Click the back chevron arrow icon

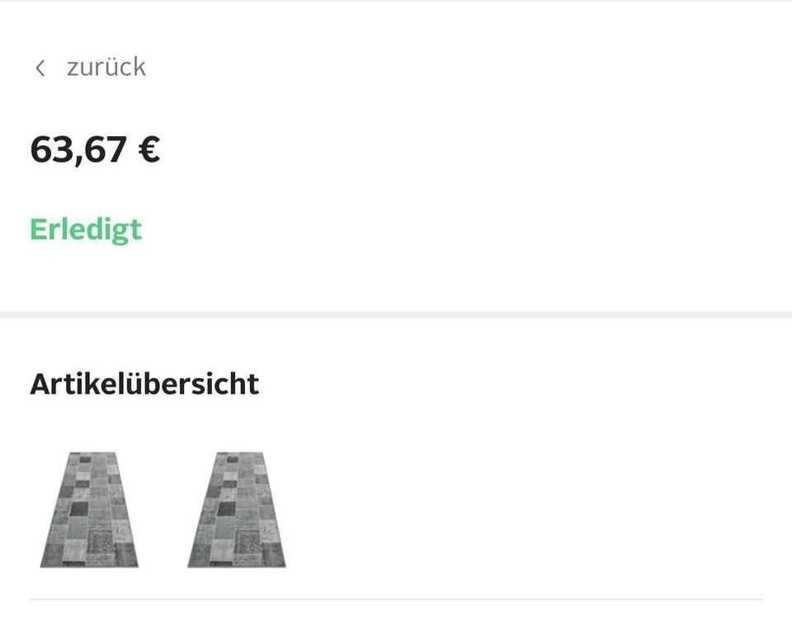tap(40, 68)
